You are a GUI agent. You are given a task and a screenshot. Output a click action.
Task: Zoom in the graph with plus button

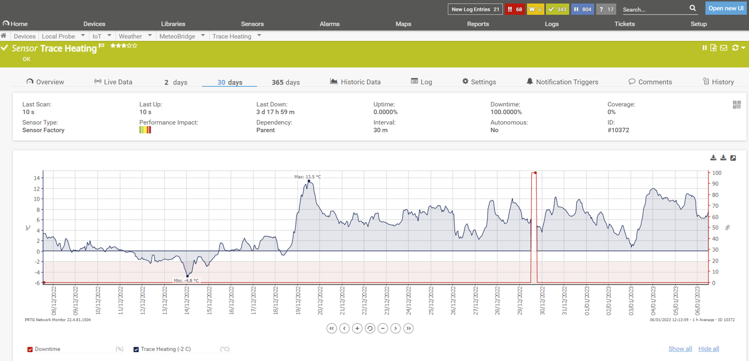pyautogui.click(x=357, y=328)
